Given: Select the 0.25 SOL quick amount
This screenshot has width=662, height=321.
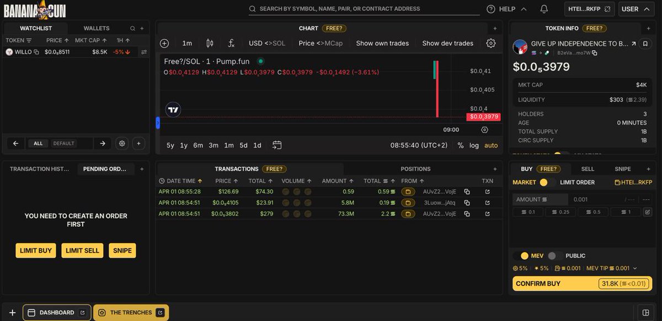Looking at the screenshot, I should [x=560, y=212].
